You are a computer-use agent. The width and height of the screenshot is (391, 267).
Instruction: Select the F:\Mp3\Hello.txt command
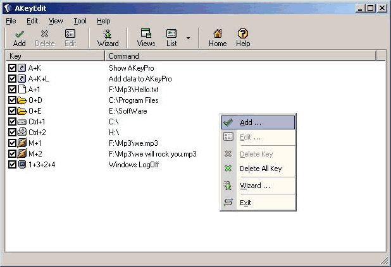click(x=133, y=90)
